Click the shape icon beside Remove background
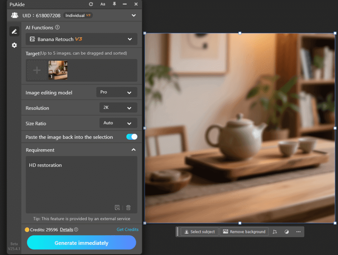 coord(275,232)
